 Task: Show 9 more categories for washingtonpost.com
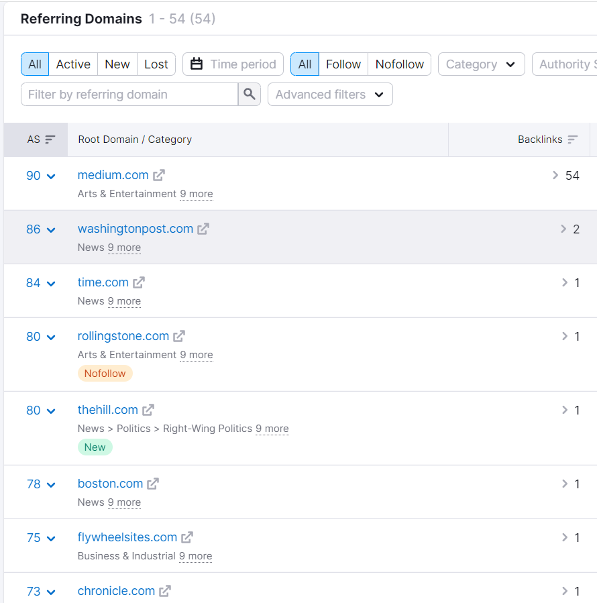coord(124,248)
